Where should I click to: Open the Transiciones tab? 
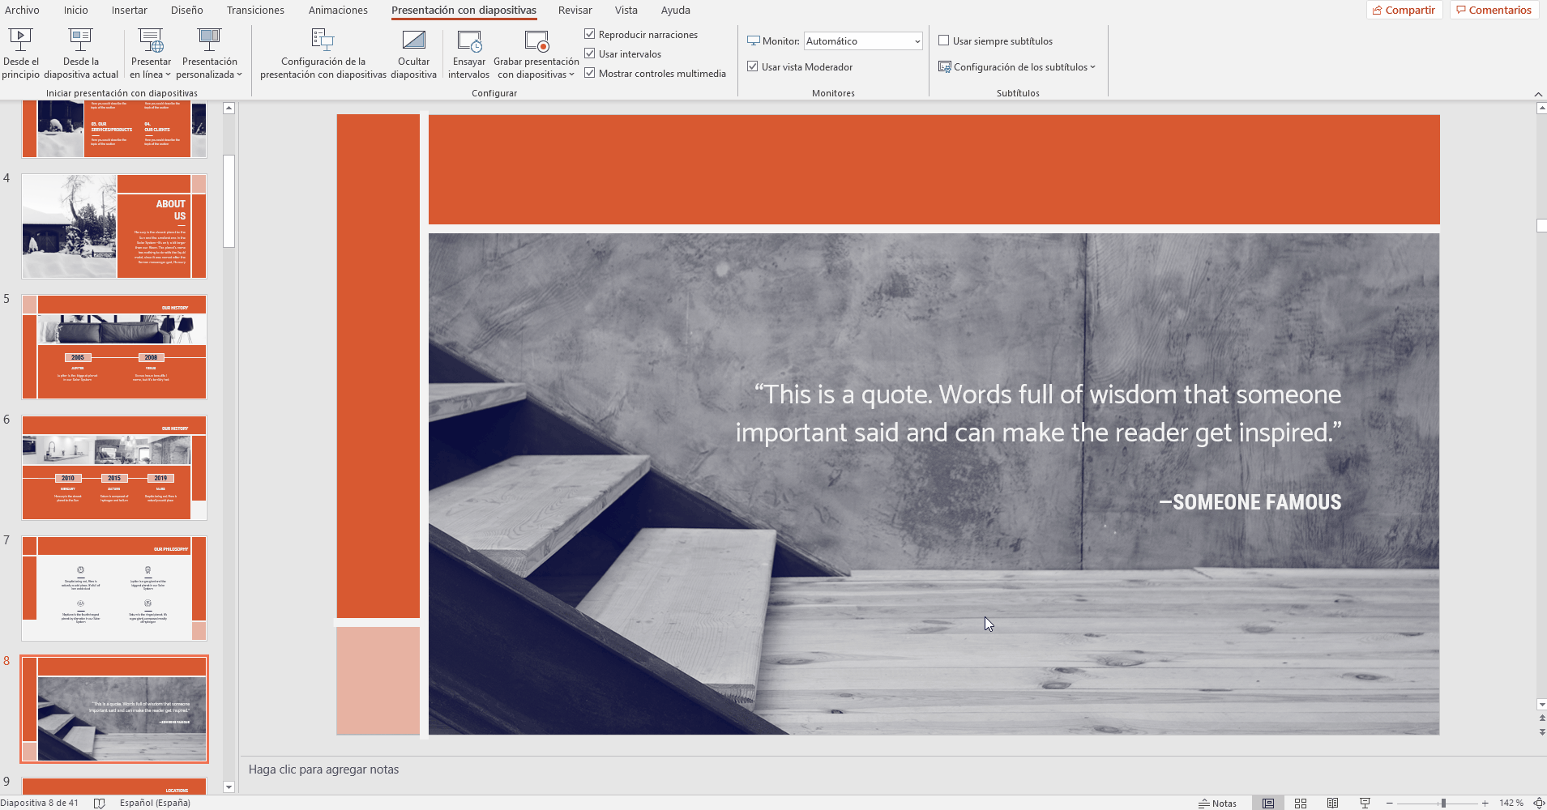[x=255, y=10]
